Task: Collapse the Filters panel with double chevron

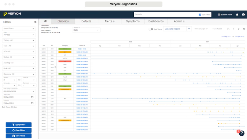Action: [x=35, y=22]
